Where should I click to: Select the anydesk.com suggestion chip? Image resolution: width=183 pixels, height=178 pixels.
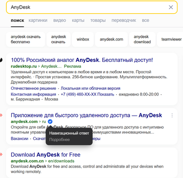(112, 39)
